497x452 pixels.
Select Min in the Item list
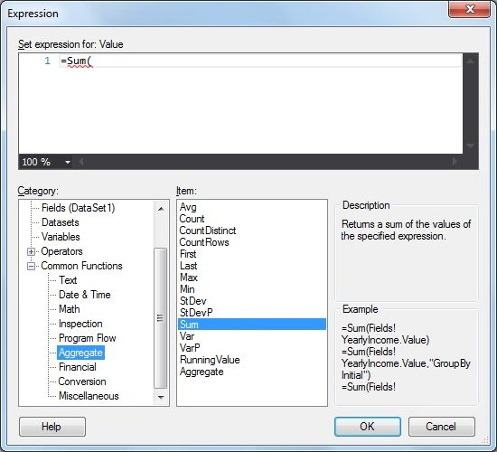point(187,289)
